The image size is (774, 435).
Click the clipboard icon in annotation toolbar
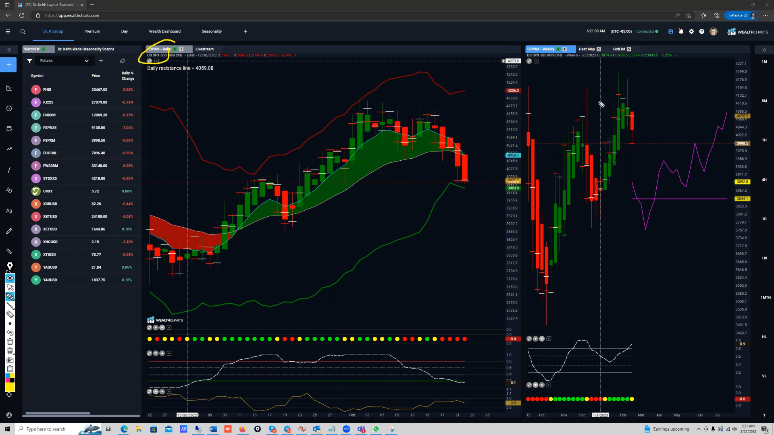(x=10, y=369)
